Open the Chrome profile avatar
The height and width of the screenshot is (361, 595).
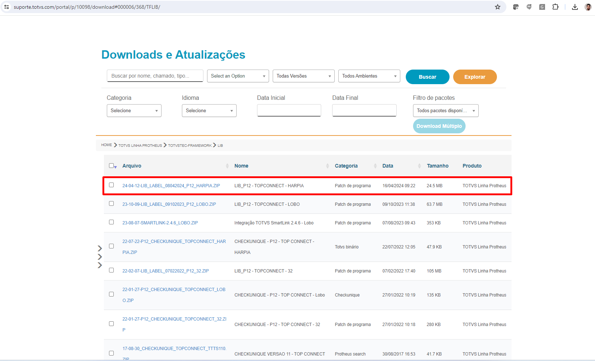588,7
